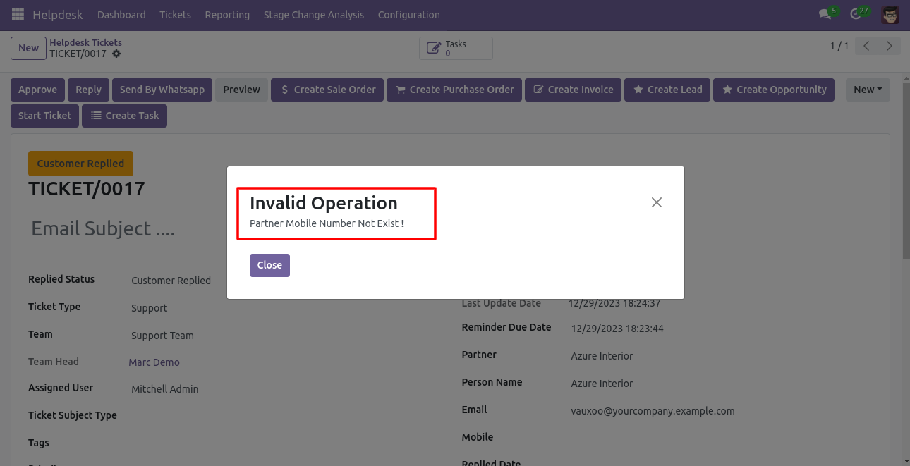Image resolution: width=910 pixels, height=466 pixels.
Task: Click Send By Whatsapp button
Action: click(162, 90)
